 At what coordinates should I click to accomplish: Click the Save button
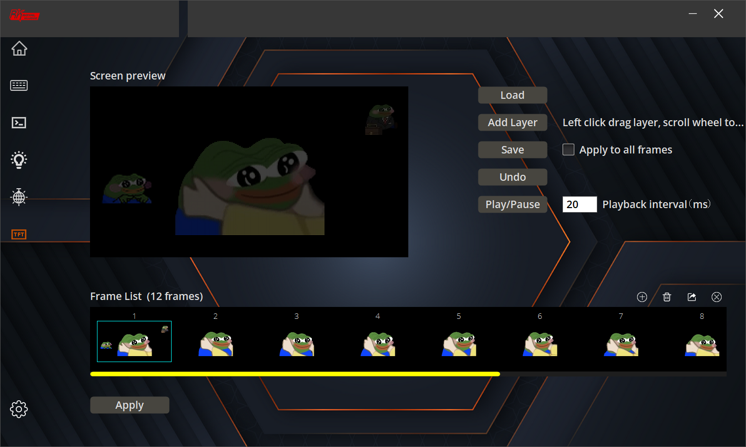[x=513, y=150]
